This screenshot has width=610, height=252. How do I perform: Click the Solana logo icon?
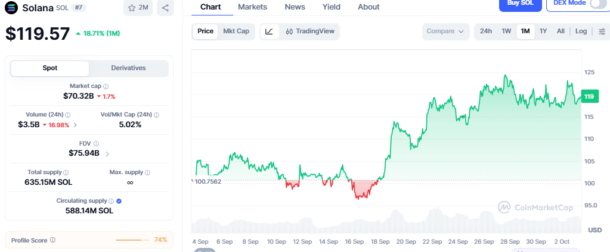pyautogui.click(x=12, y=7)
